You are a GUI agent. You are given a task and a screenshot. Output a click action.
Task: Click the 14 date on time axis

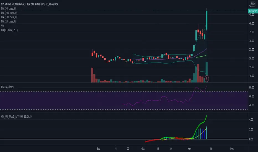coord(115,149)
